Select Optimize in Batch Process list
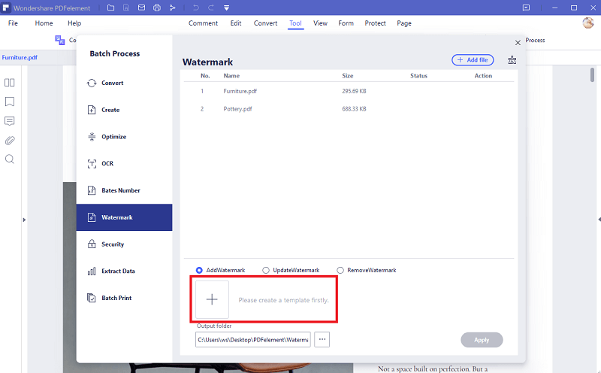The height and width of the screenshot is (373, 601). [x=124, y=137]
